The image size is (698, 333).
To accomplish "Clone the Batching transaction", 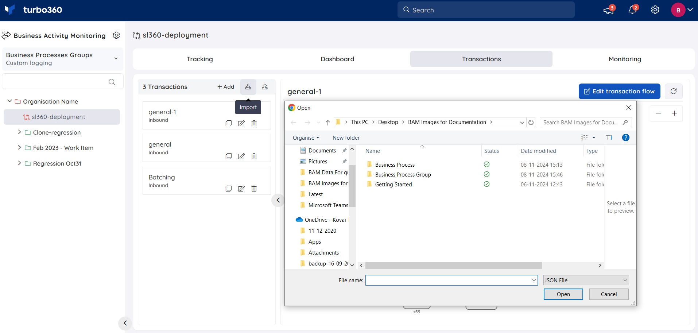I will pyautogui.click(x=229, y=189).
